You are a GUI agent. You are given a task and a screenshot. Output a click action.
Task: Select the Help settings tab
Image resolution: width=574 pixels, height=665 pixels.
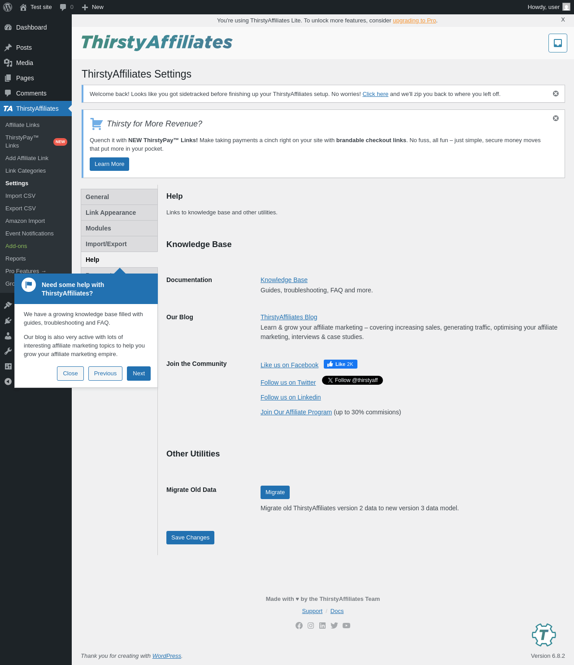(119, 260)
